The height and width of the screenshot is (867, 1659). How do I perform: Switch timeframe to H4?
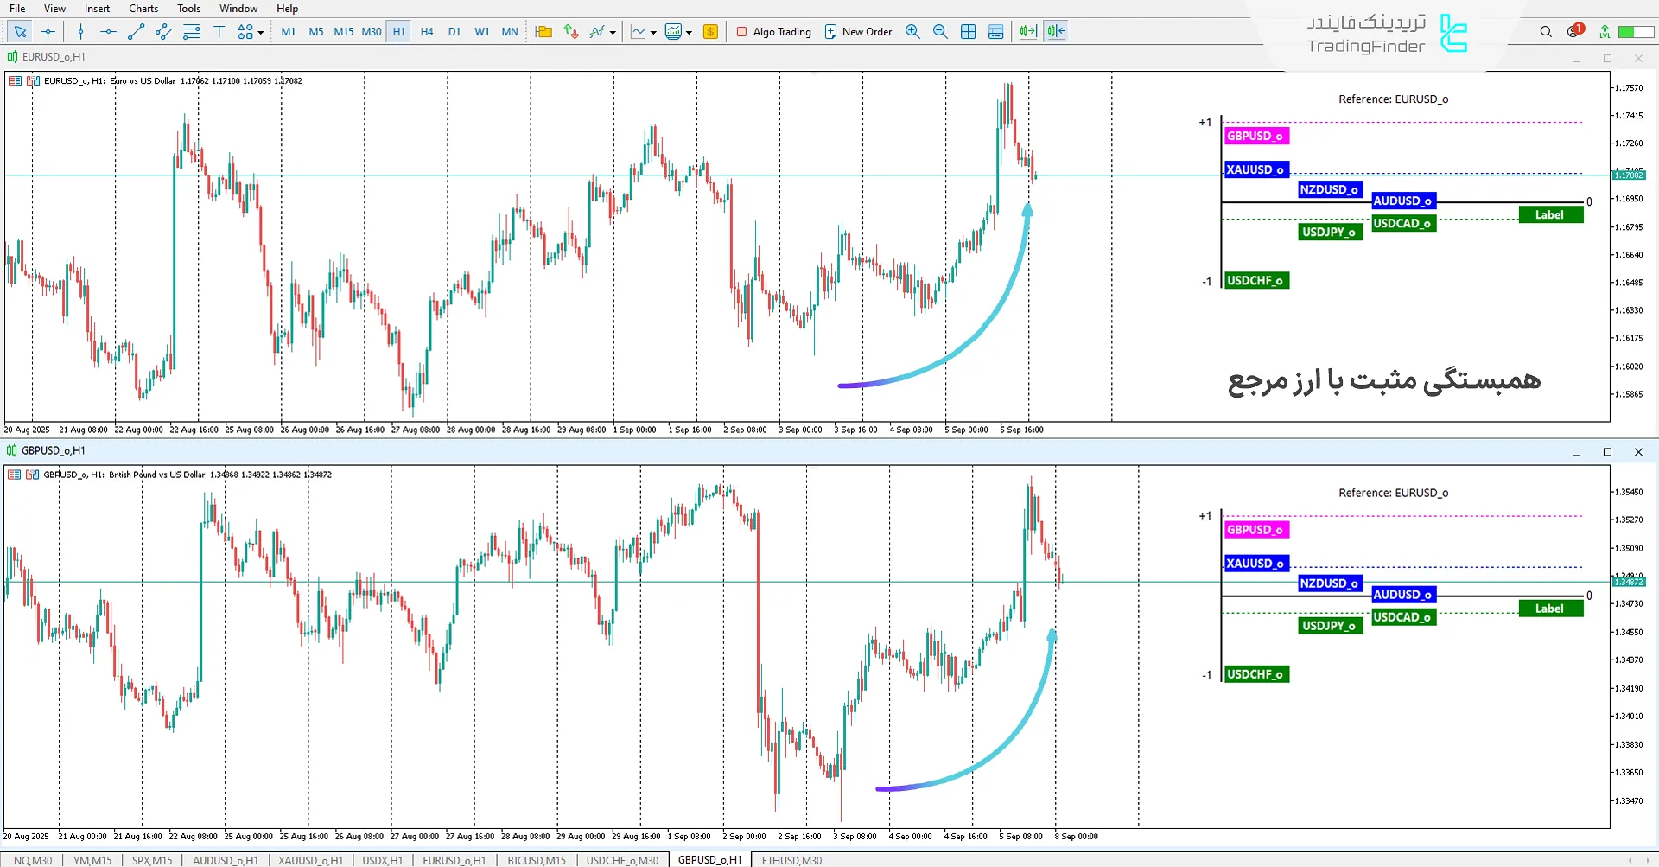point(427,32)
